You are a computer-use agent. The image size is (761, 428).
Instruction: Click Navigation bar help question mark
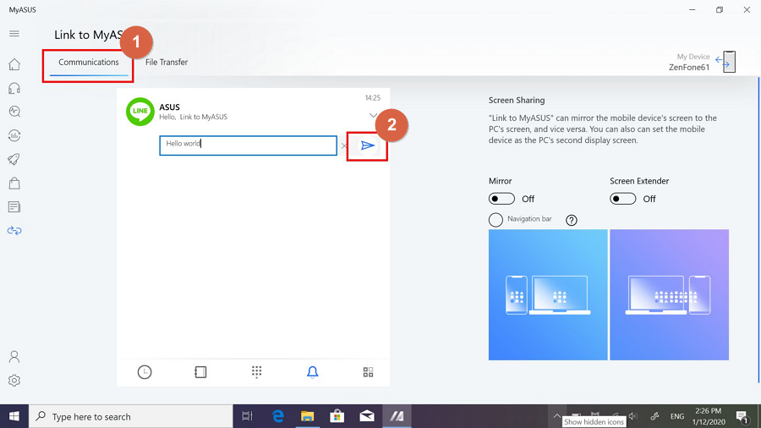coord(572,220)
